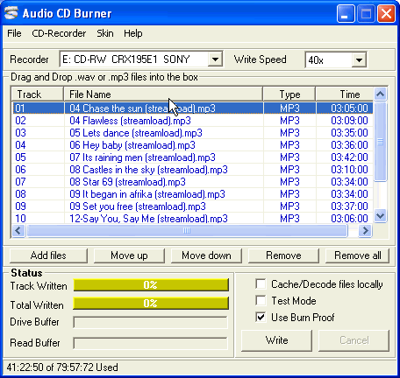Viewport: 400px width, 378px height.
Task: Open the Skin menu
Action: pos(105,33)
